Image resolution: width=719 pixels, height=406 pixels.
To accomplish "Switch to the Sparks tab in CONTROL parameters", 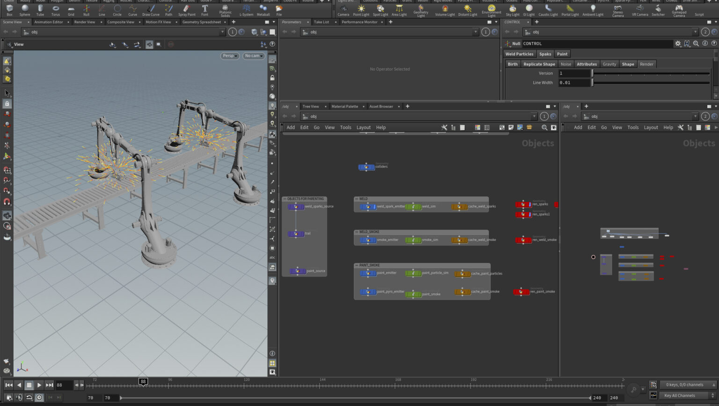I will (x=545, y=54).
